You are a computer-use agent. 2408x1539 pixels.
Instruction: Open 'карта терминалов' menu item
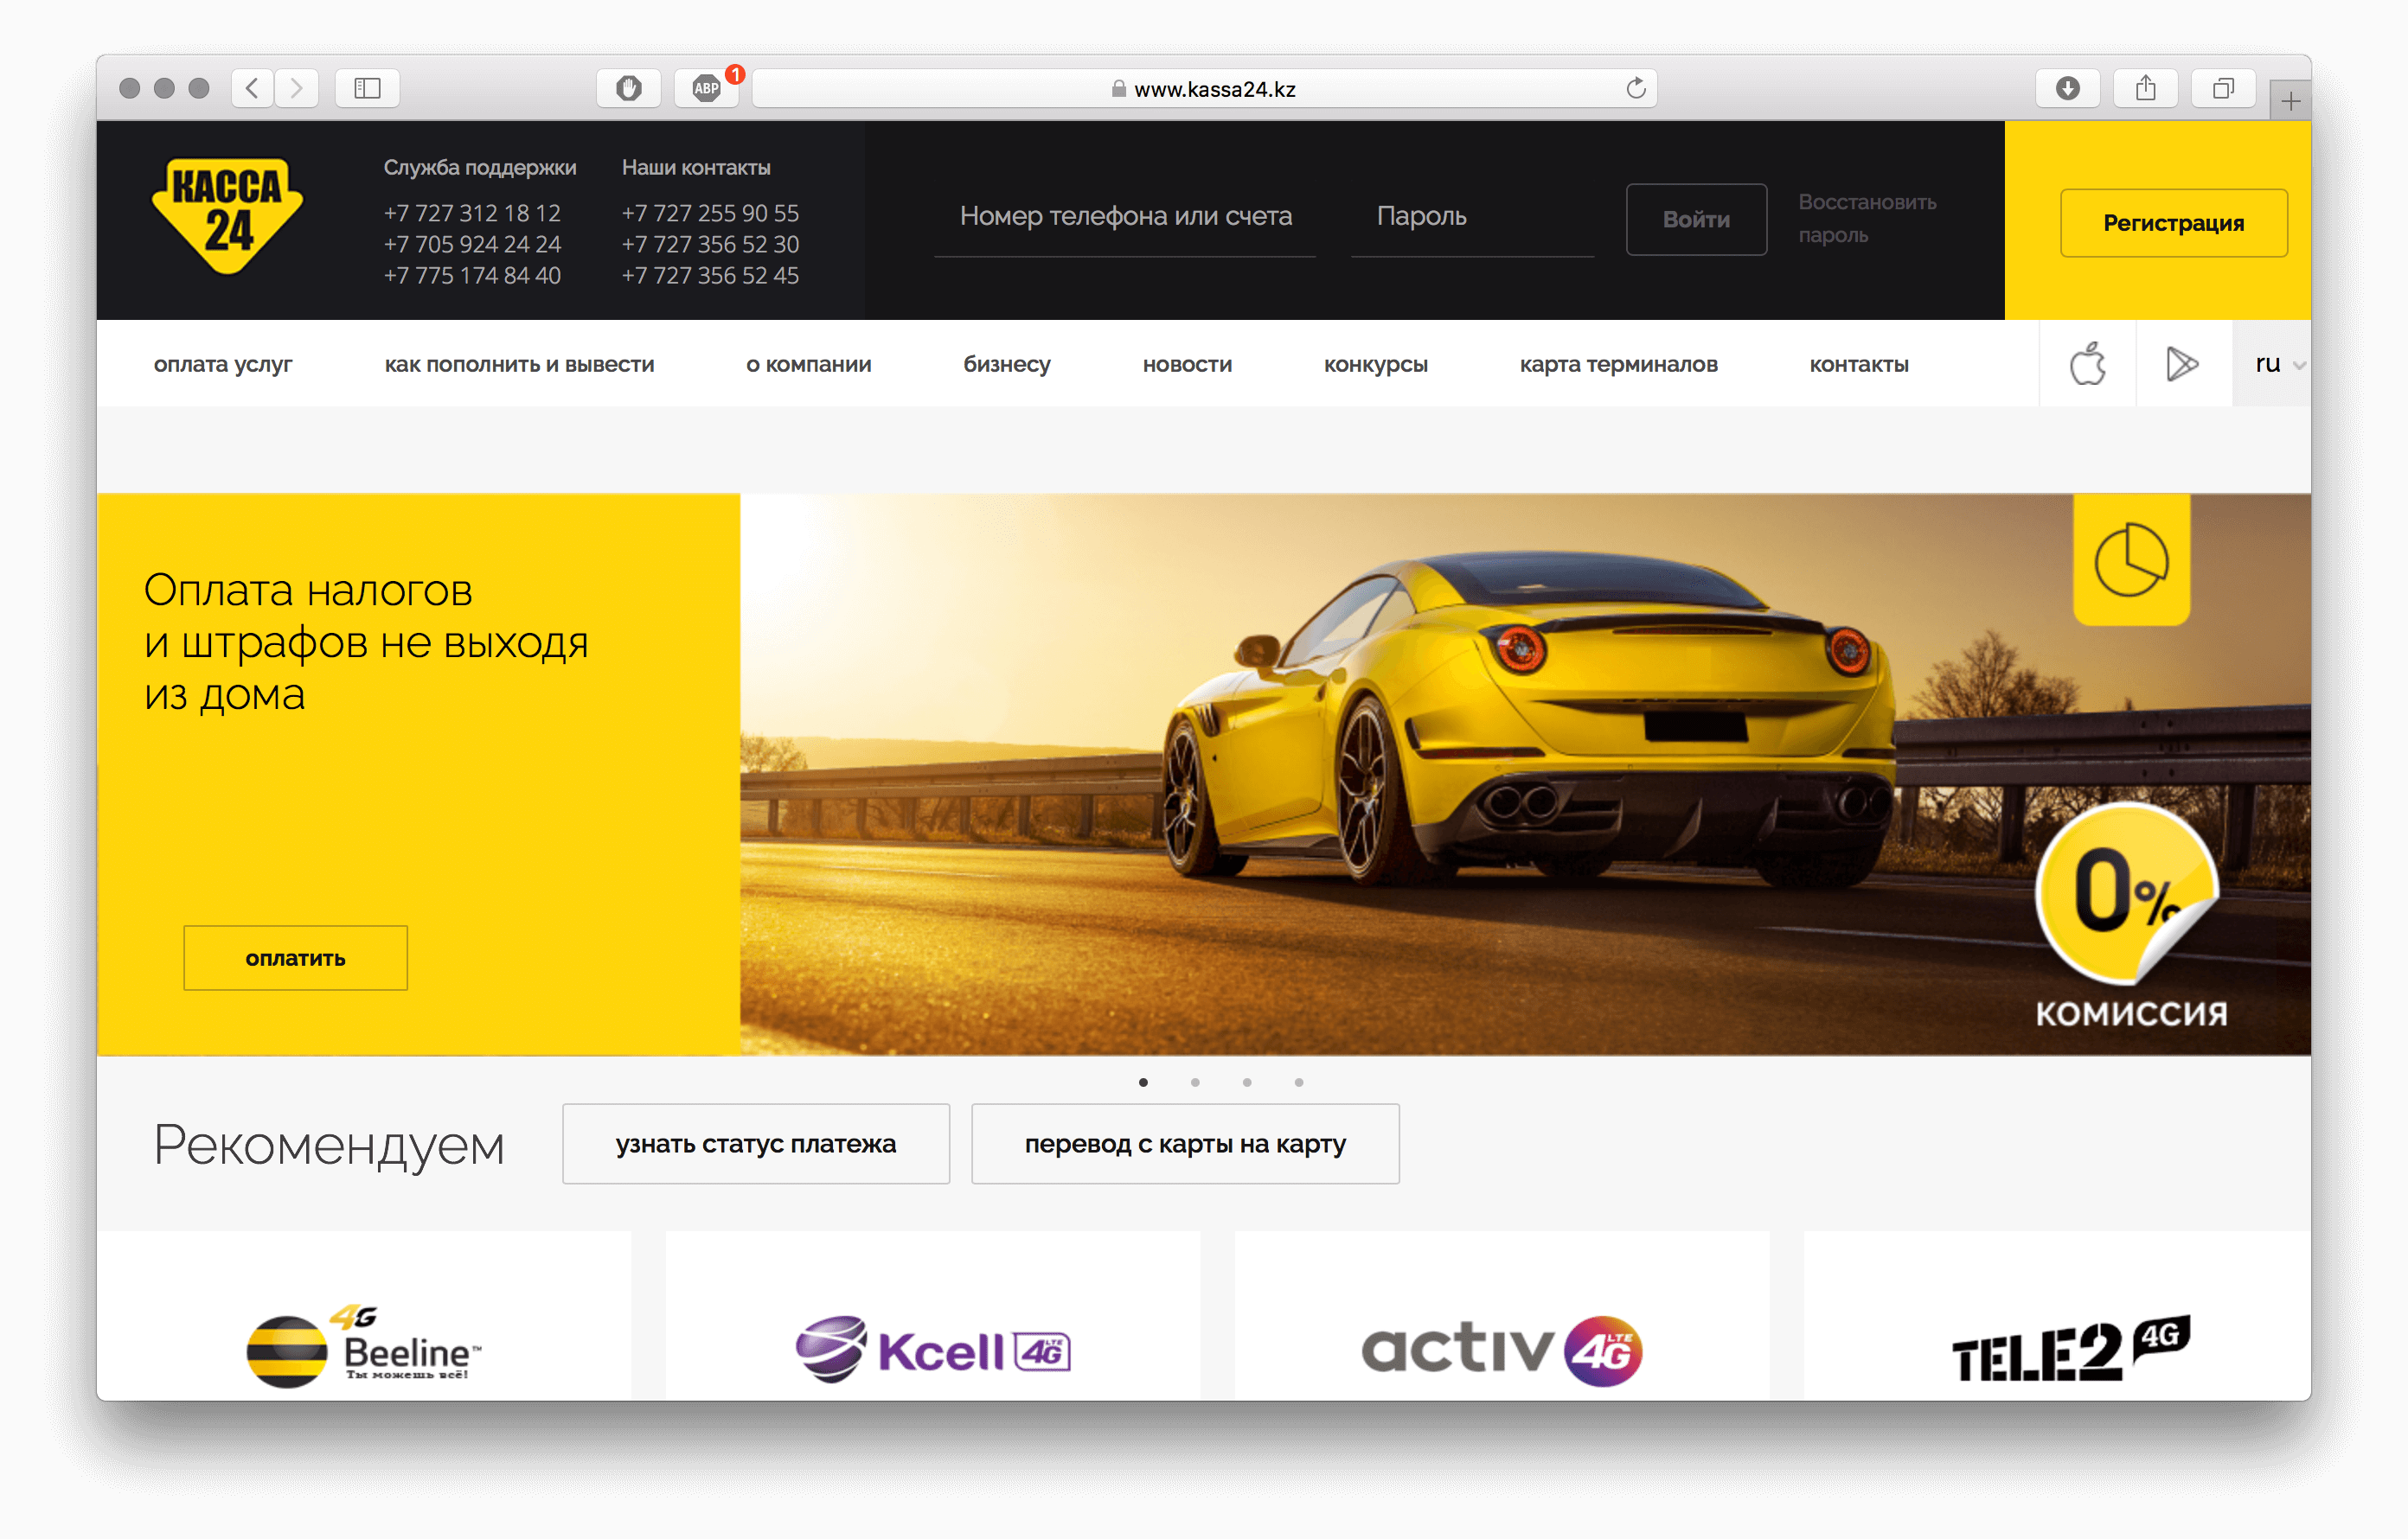1618,365
